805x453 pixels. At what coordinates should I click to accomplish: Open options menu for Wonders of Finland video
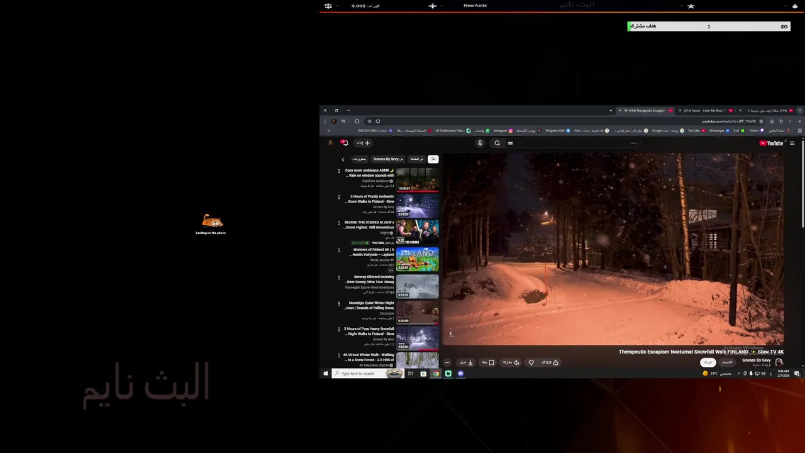click(x=339, y=250)
